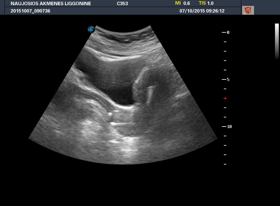Click the yellow MI label
This screenshot has width=280, height=206.
[178, 3]
